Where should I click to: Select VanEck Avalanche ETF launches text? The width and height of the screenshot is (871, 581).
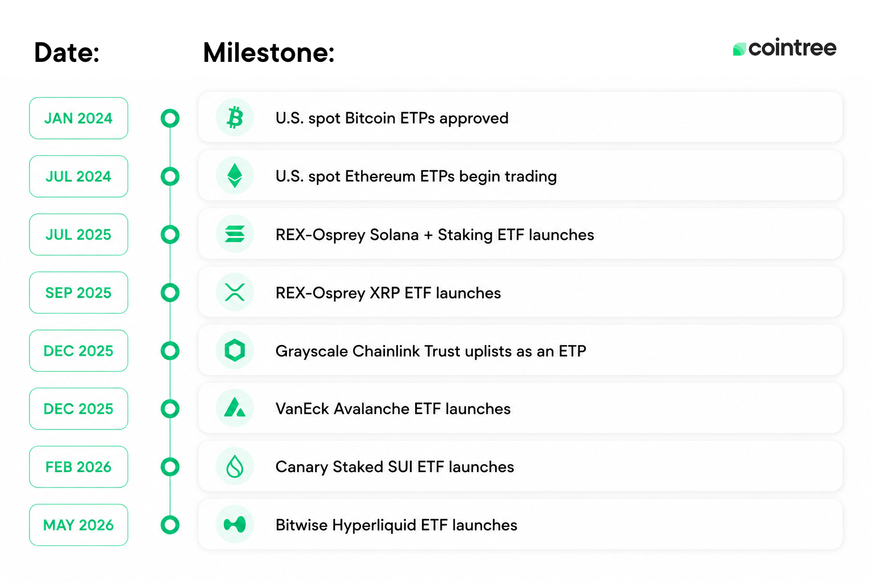[x=393, y=409]
